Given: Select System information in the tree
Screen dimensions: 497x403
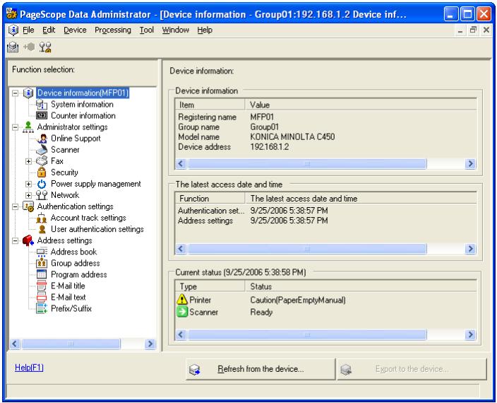Looking at the screenshot, I should click(x=82, y=104).
